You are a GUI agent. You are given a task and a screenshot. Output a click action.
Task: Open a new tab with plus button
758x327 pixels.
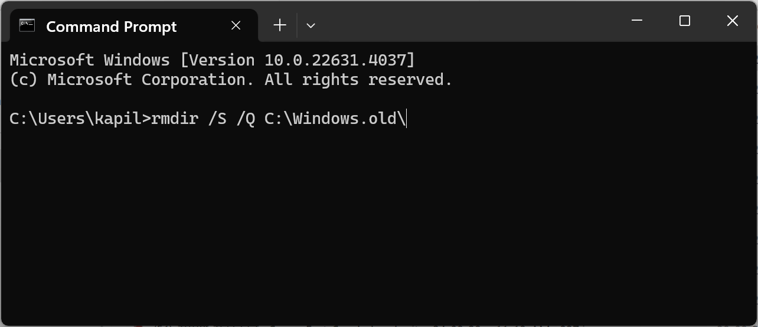[280, 25]
